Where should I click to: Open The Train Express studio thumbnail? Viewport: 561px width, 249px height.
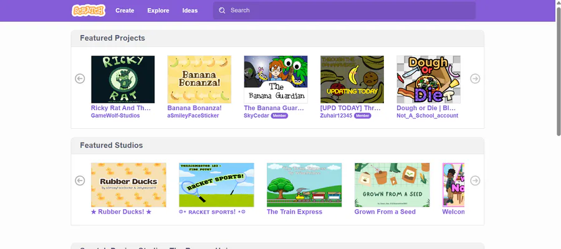click(304, 185)
